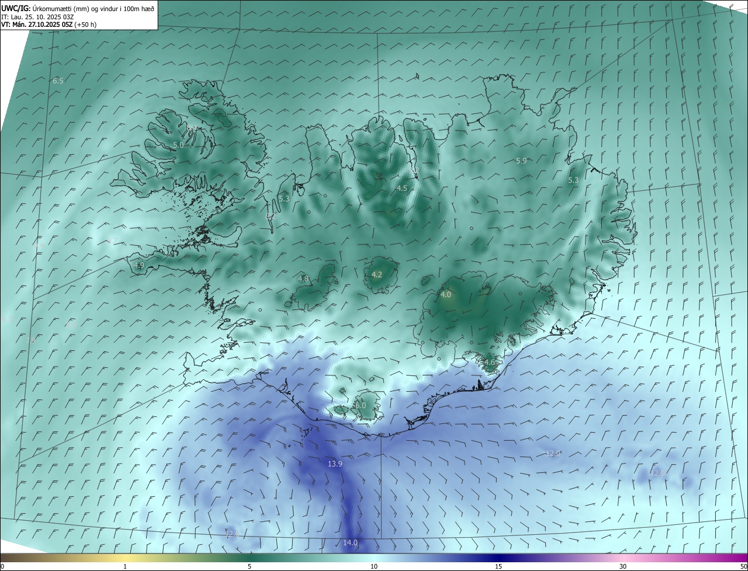748x571 pixels.
Task: Click the color scale tick label "50"
Action: tap(743, 566)
